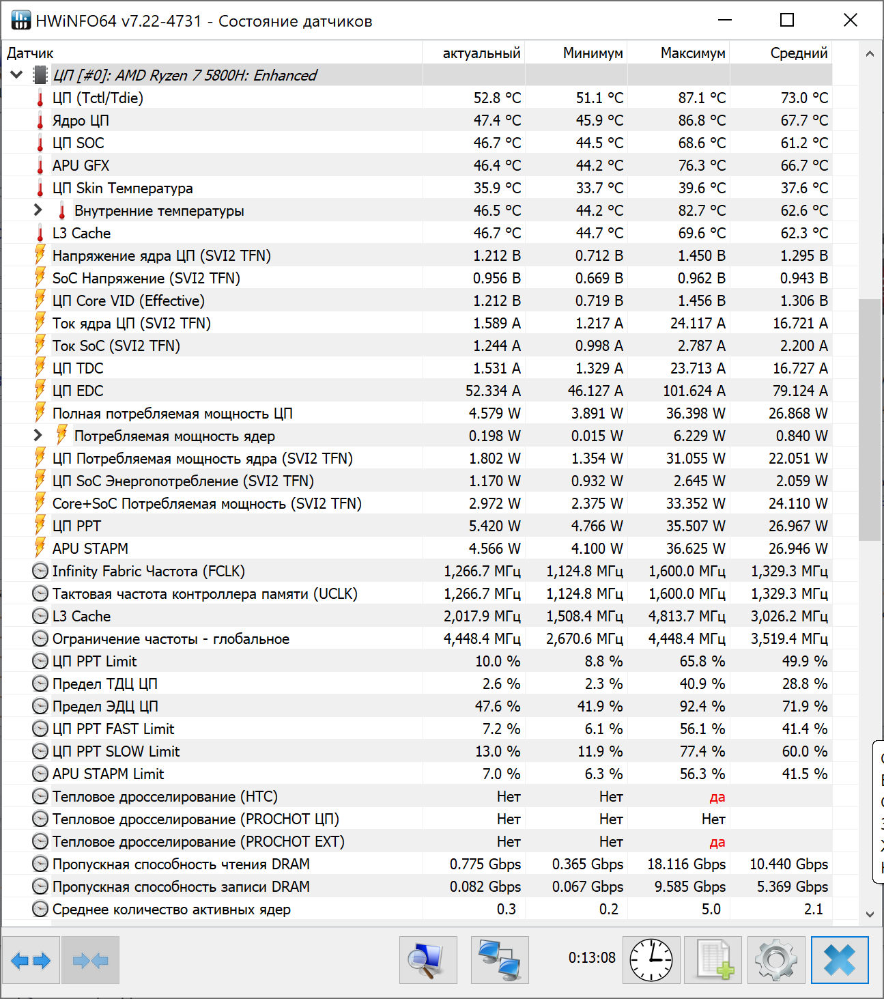Select the ЦП Core VID (Effective) row
The height and width of the screenshot is (999, 884).
coord(417,300)
